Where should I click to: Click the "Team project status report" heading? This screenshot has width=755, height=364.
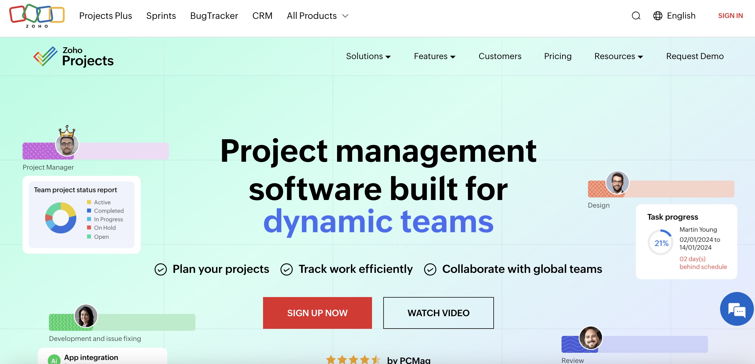(75, 190)
